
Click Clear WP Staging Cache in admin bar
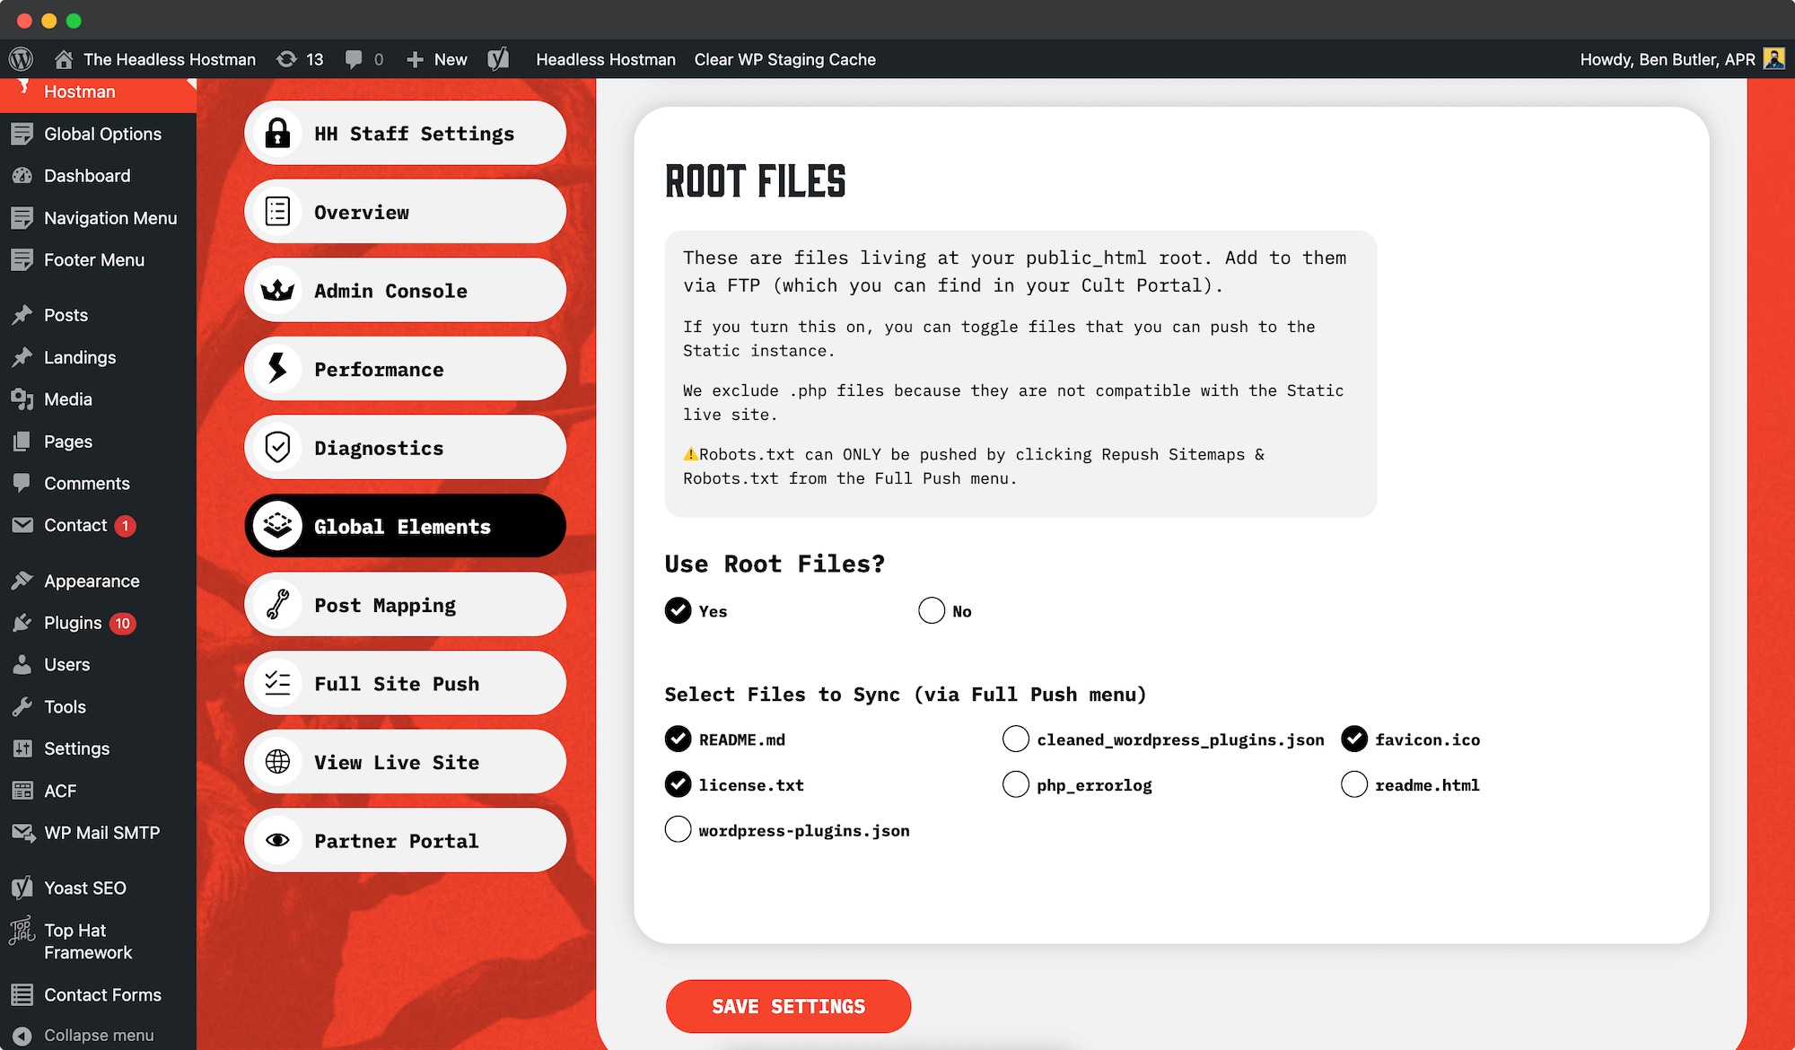pos(784,59)
